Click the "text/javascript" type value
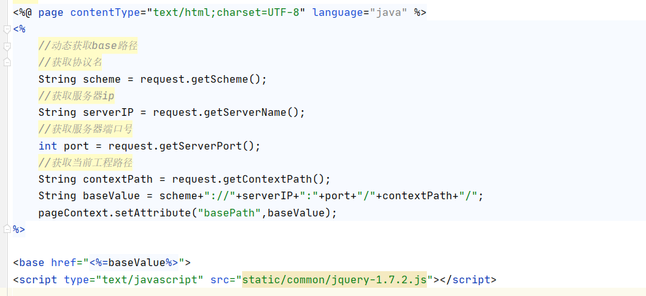 (150, 280)
